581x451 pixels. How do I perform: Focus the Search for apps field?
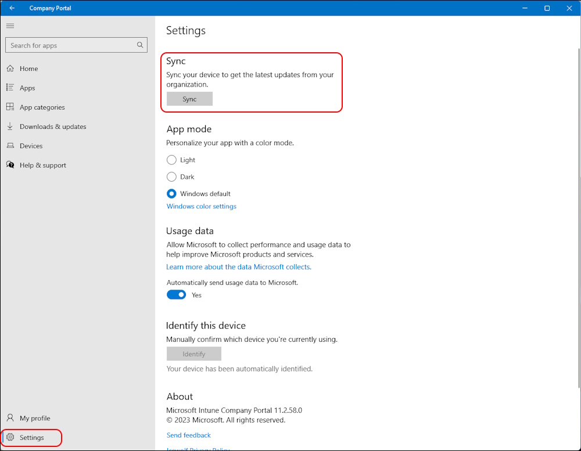click(76, 45)
